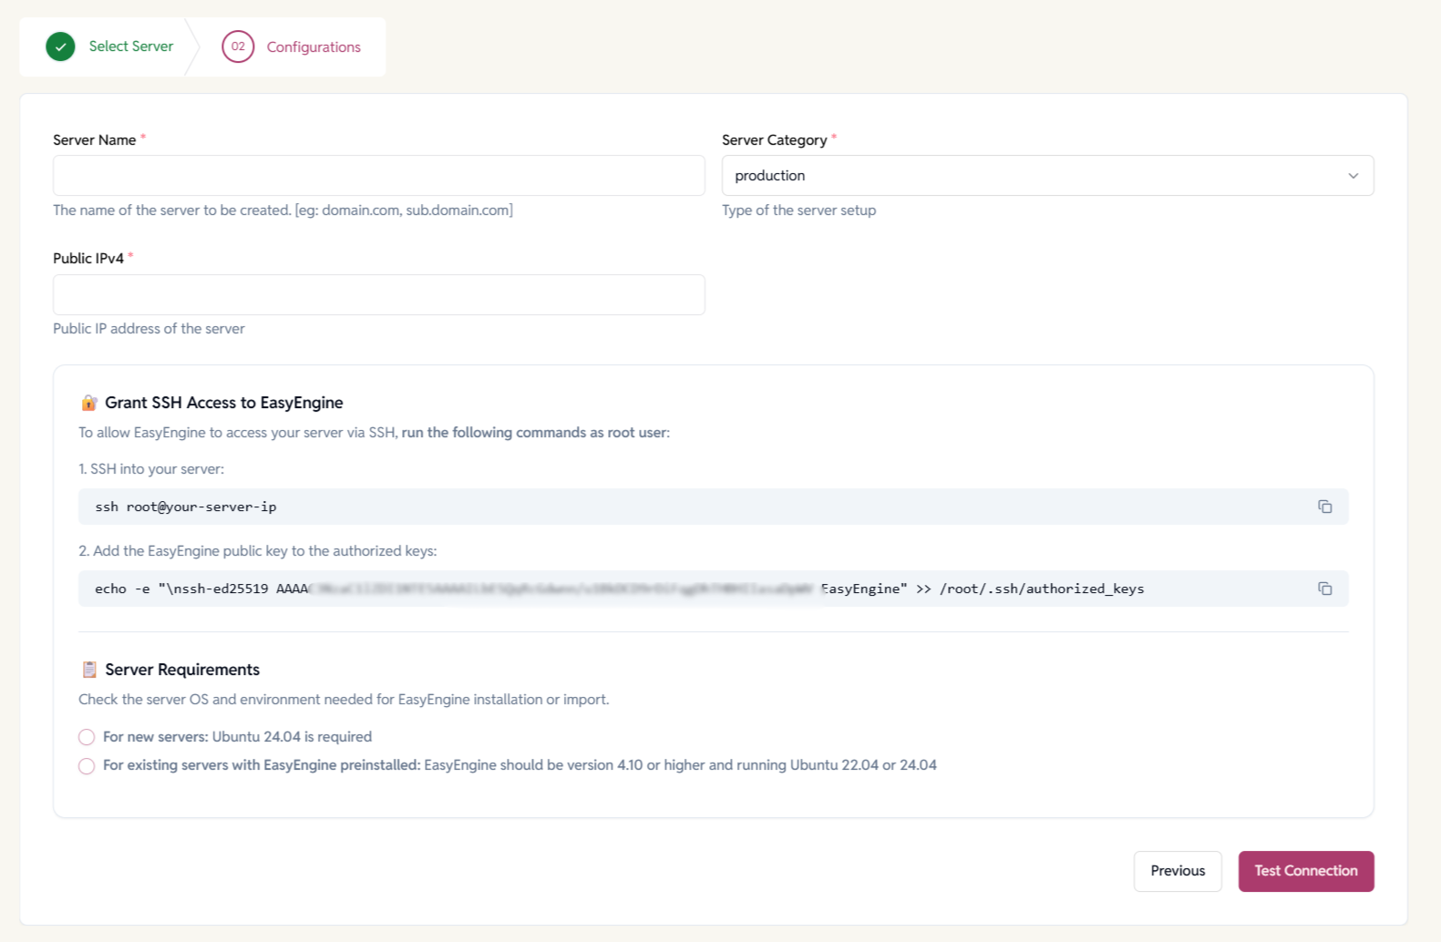Click the Server Category chevron arrow
Screen dimensions: 1441x942
coord(1354,176)
